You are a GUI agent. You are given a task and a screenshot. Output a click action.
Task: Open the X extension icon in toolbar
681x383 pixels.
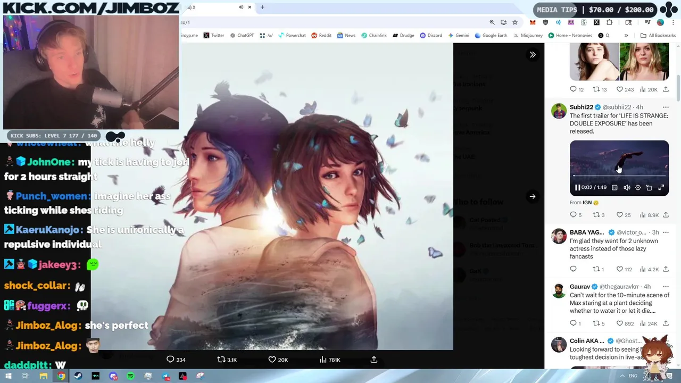coord(596,22)
